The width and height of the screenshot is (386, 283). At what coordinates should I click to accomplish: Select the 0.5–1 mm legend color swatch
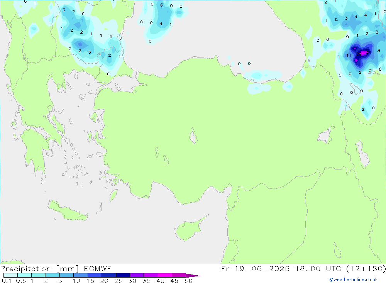[x=24, y=275]
